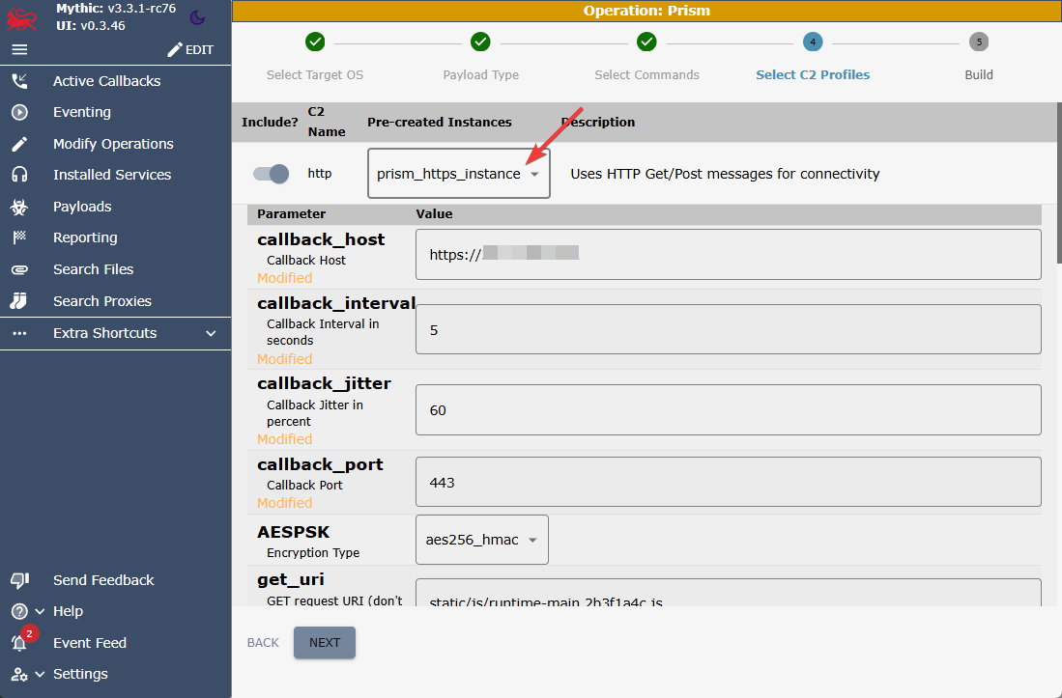
Task: Click the AESPSK parameter label
Action: tap(293, 532)
